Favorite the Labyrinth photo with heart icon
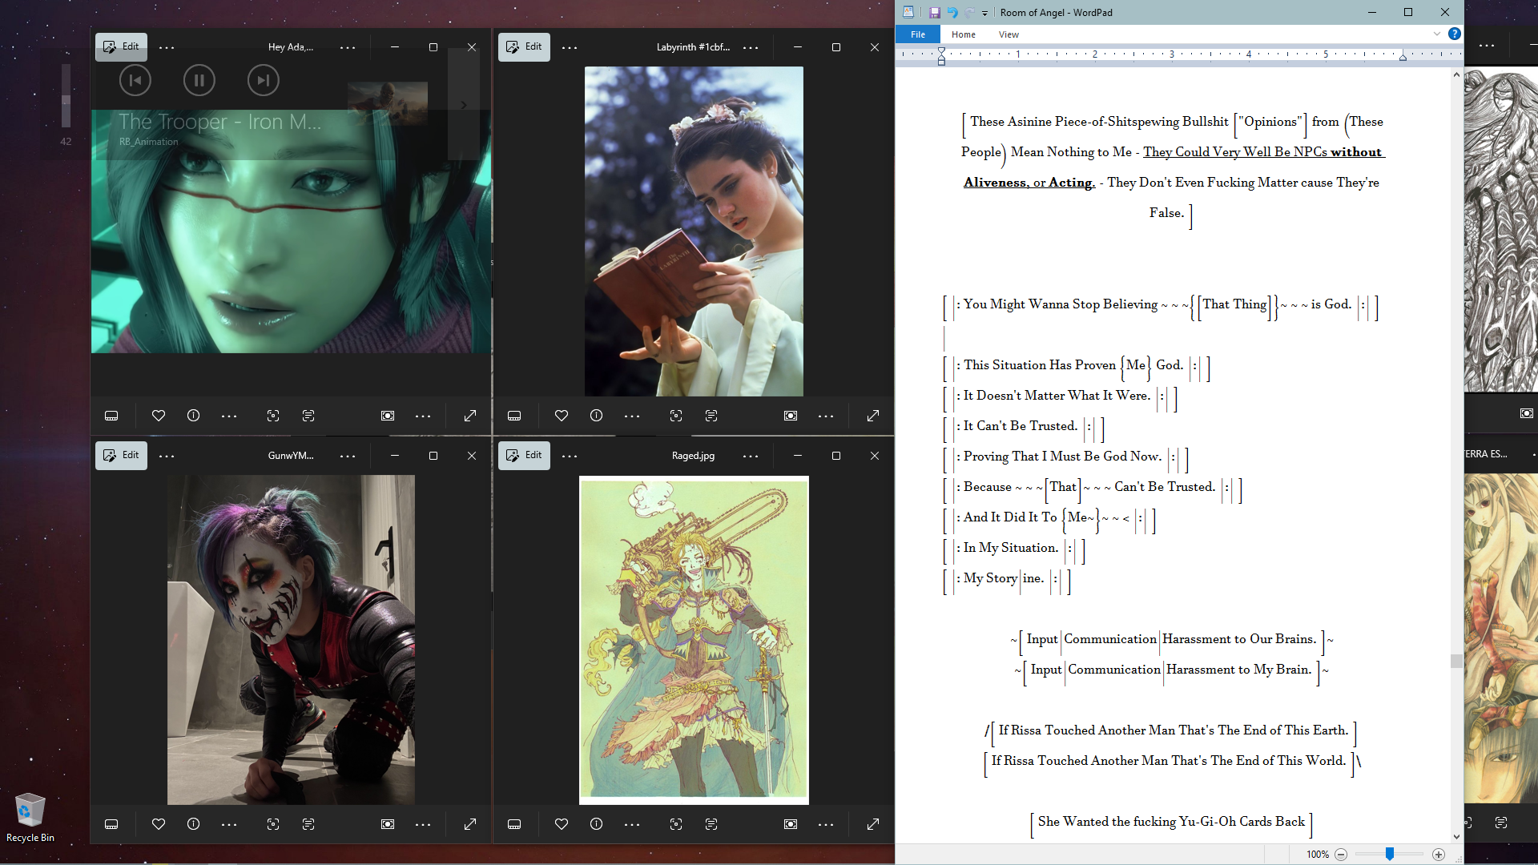 click(x=561, y=416)
